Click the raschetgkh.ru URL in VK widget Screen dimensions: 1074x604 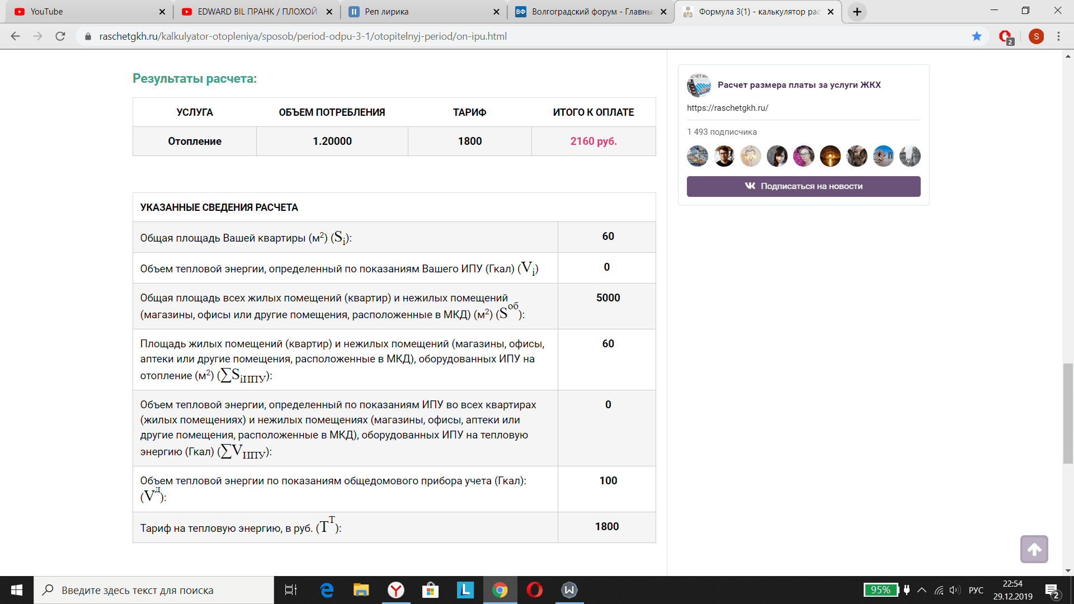click(727, 108)
